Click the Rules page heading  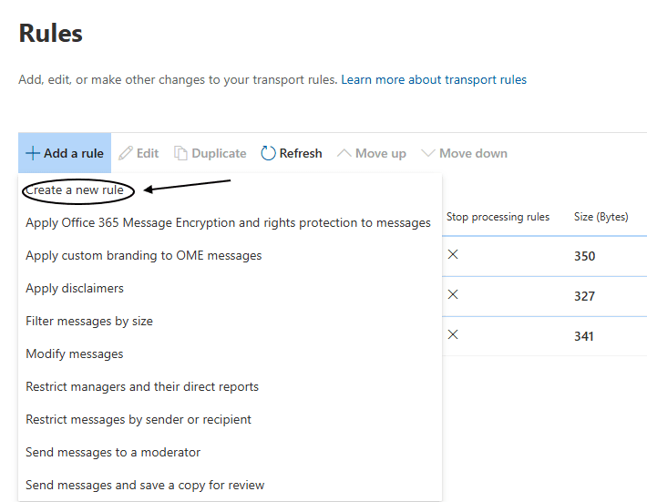coord(51,33)
